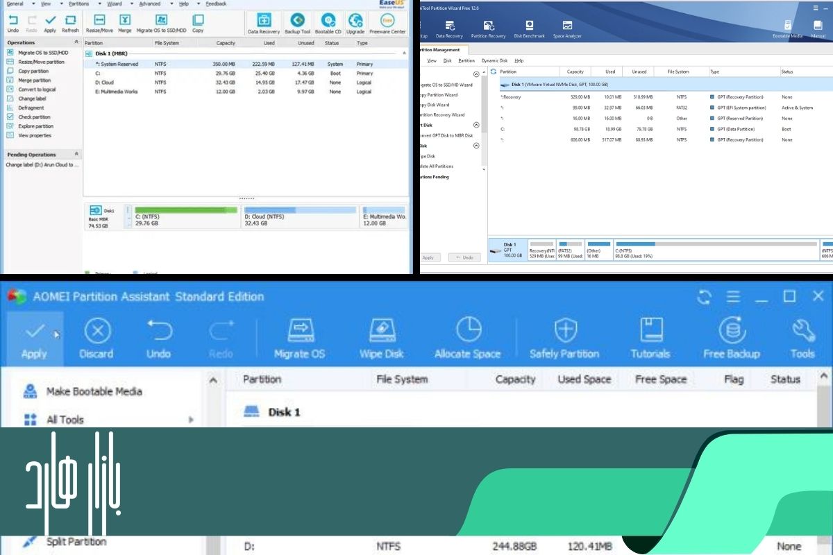Click Undo in the AOMEI toolbar
Viewport: 833px width, 555px height.
coord(158,339)
